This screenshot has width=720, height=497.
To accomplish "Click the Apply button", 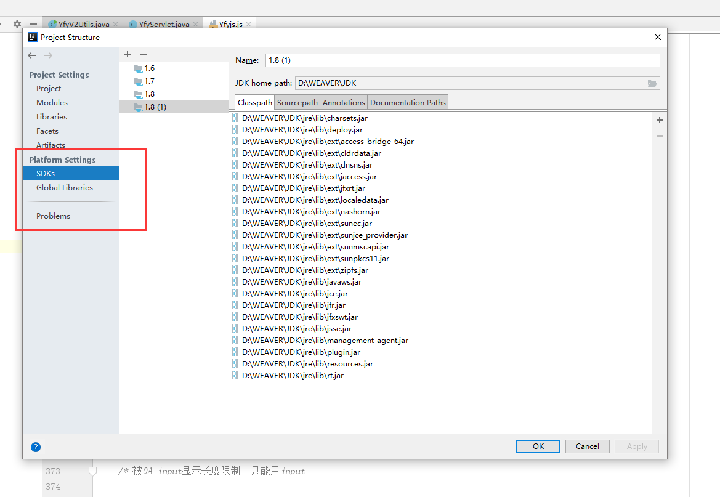I will point(636,446).
